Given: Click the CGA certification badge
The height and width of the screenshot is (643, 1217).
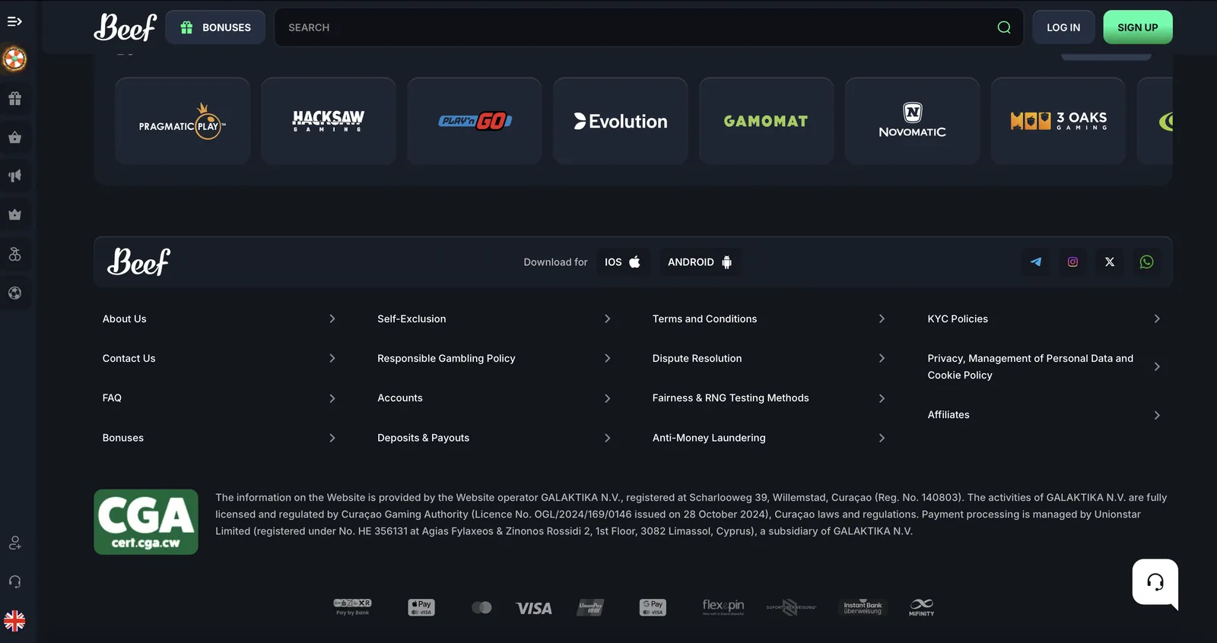Looking at the screenshot, I should [146, 522].
